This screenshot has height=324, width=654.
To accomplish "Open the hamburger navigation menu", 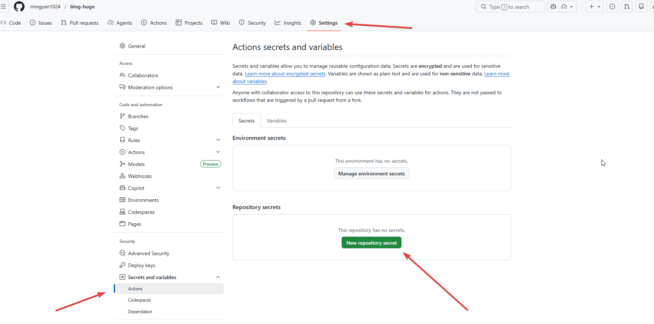I will point(3,7).
